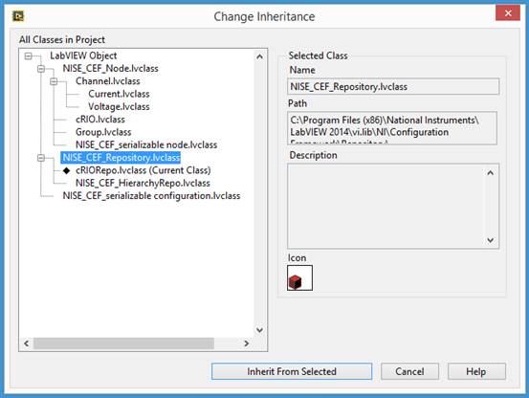Collapse the NISE_CEF_Repository.lvclass branch
This screenshot has width=529, height=398.
(41, 158)
